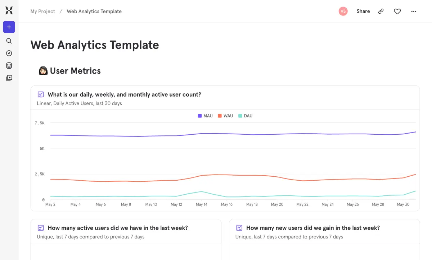The width and height of the screenshot is (432, 260).
Task: Open new users gained last week report
Action: click(x=313, y=228)
